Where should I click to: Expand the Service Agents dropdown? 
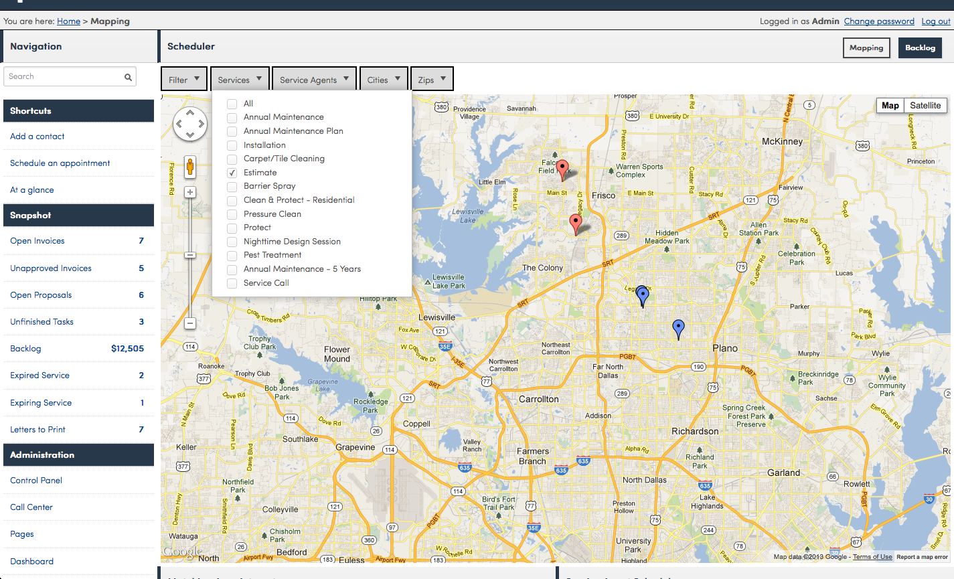(x=314, y=79)
